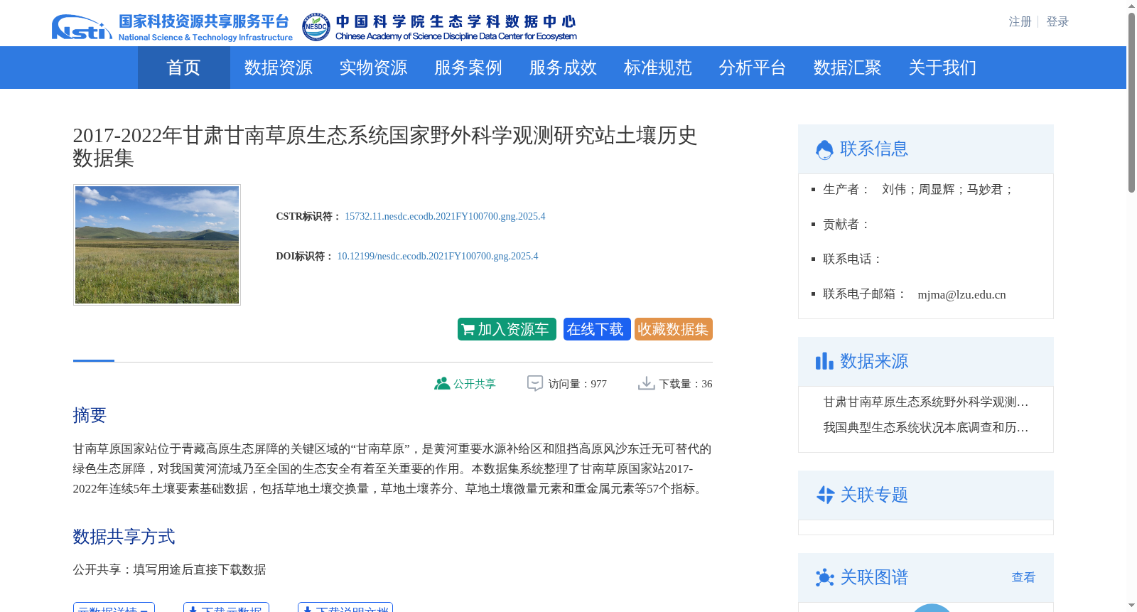The height and width of the screenshot is (612, 1137).
Task: Click the 在线下载 button
Action: pyautogui.click(x=597, y=329)
